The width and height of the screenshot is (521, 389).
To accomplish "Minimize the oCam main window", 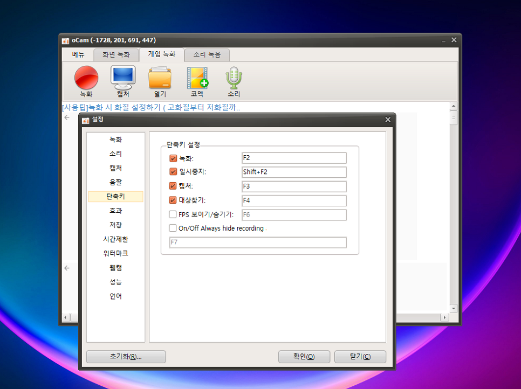I will [x=443, y=40].
